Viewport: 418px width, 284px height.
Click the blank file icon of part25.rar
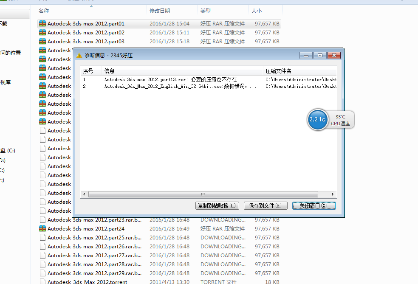(42, 237)
